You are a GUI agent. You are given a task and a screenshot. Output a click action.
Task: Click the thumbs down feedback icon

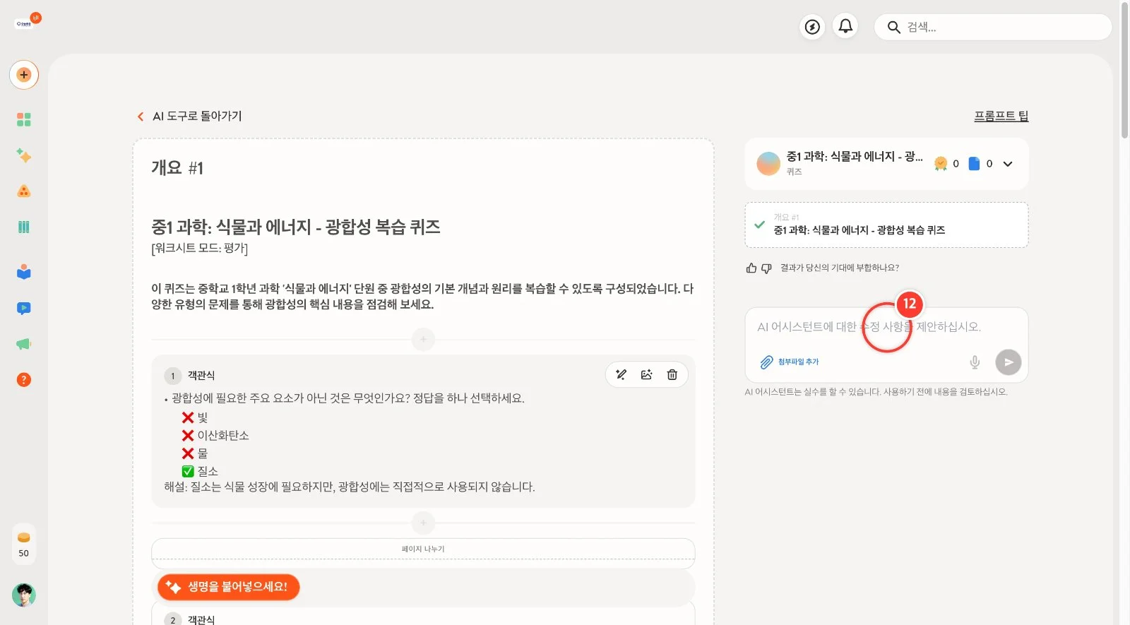pos(766,268)
